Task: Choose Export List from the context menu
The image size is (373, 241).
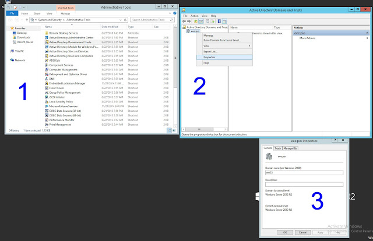Action: [224, 52]
